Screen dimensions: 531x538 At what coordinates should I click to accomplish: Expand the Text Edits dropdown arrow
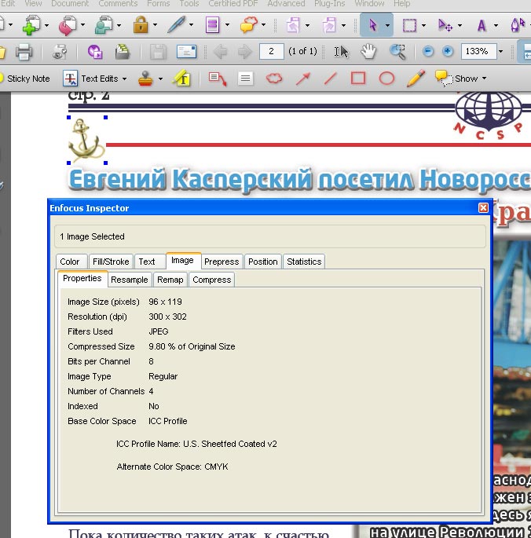click(124, 79)
